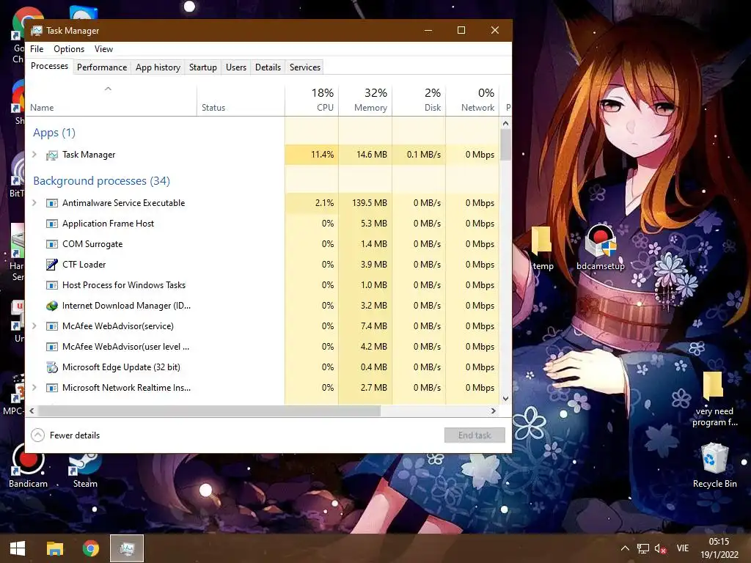Sort by the Status column header
The height and width of the screenshot is (563, 751).
[241, 100]
